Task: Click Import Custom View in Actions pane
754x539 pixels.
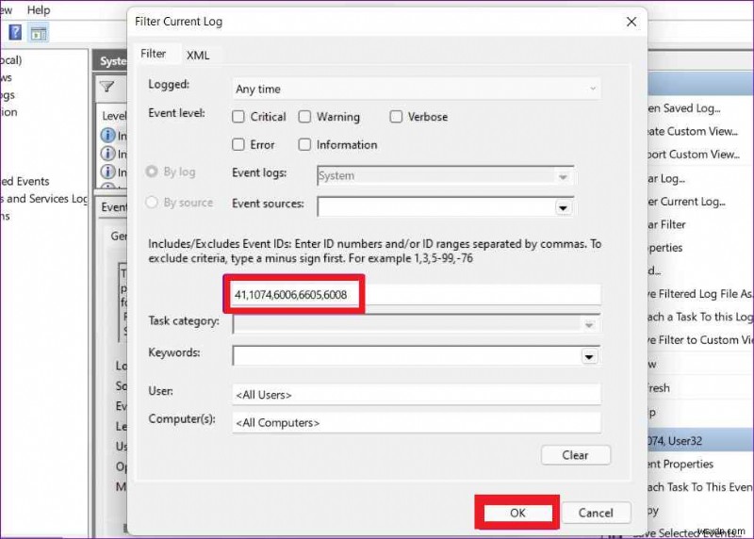Action: (694, 155)
